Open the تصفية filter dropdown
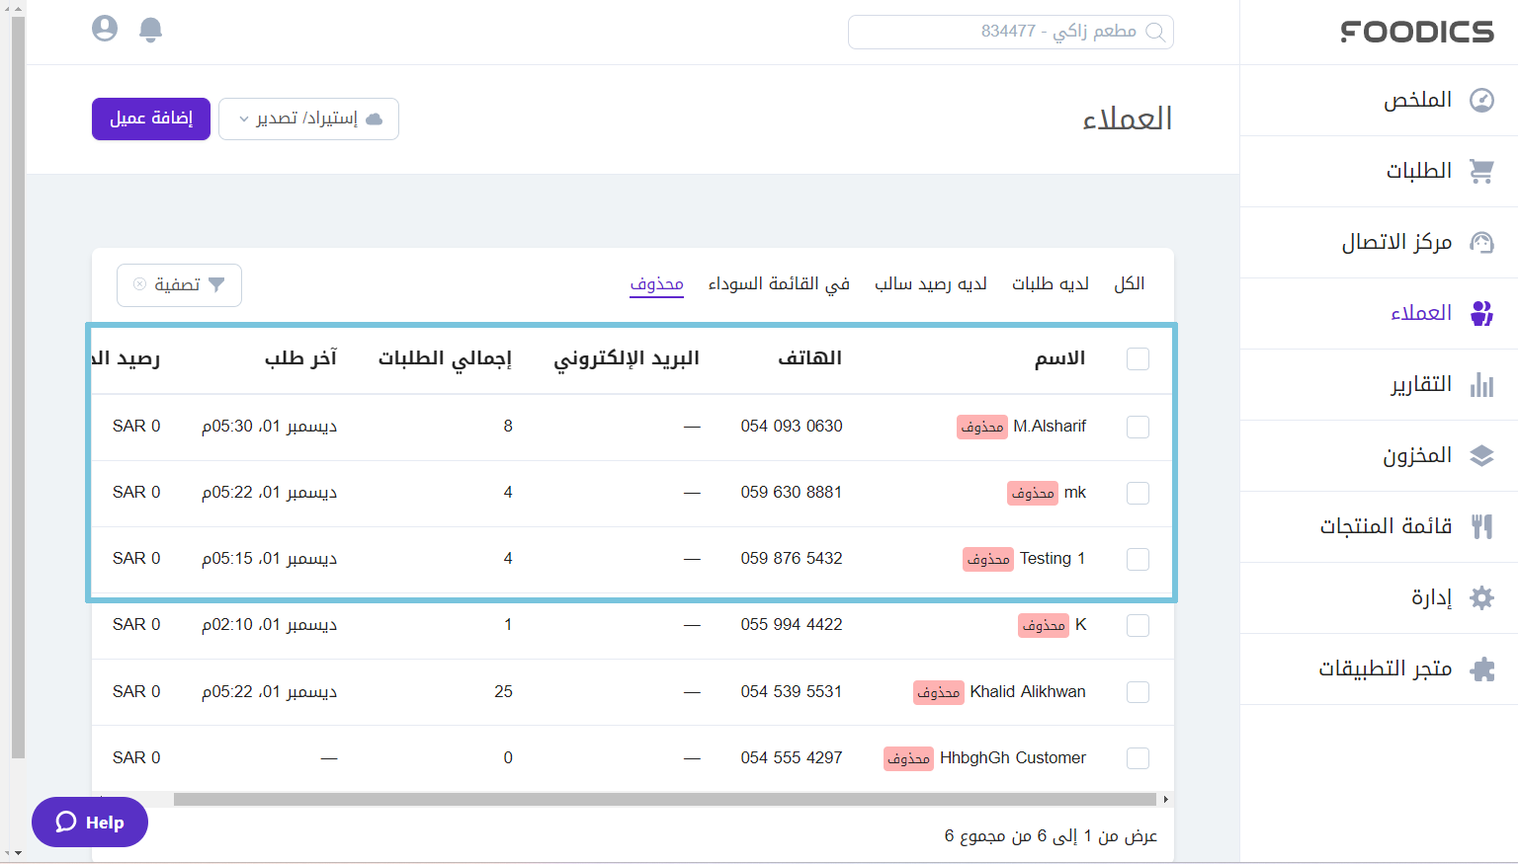The width and height of the screenshot is (1518, 864). click(x=179, y=285)
